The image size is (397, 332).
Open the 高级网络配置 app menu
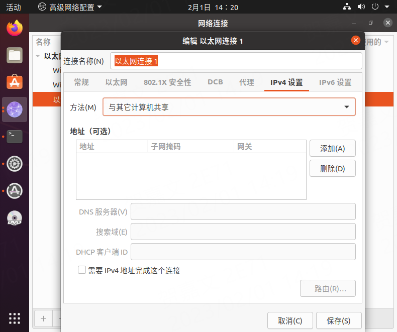[70, 7]
